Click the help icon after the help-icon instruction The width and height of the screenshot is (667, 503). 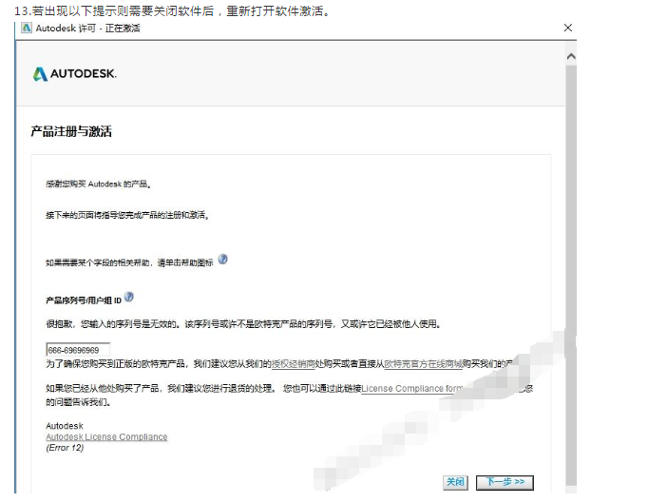[223, 260]
